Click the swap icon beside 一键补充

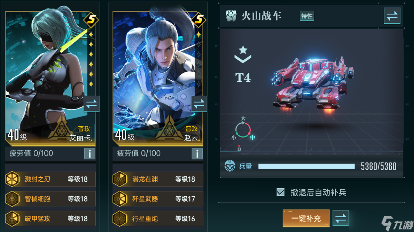click(x=341, y=218)
